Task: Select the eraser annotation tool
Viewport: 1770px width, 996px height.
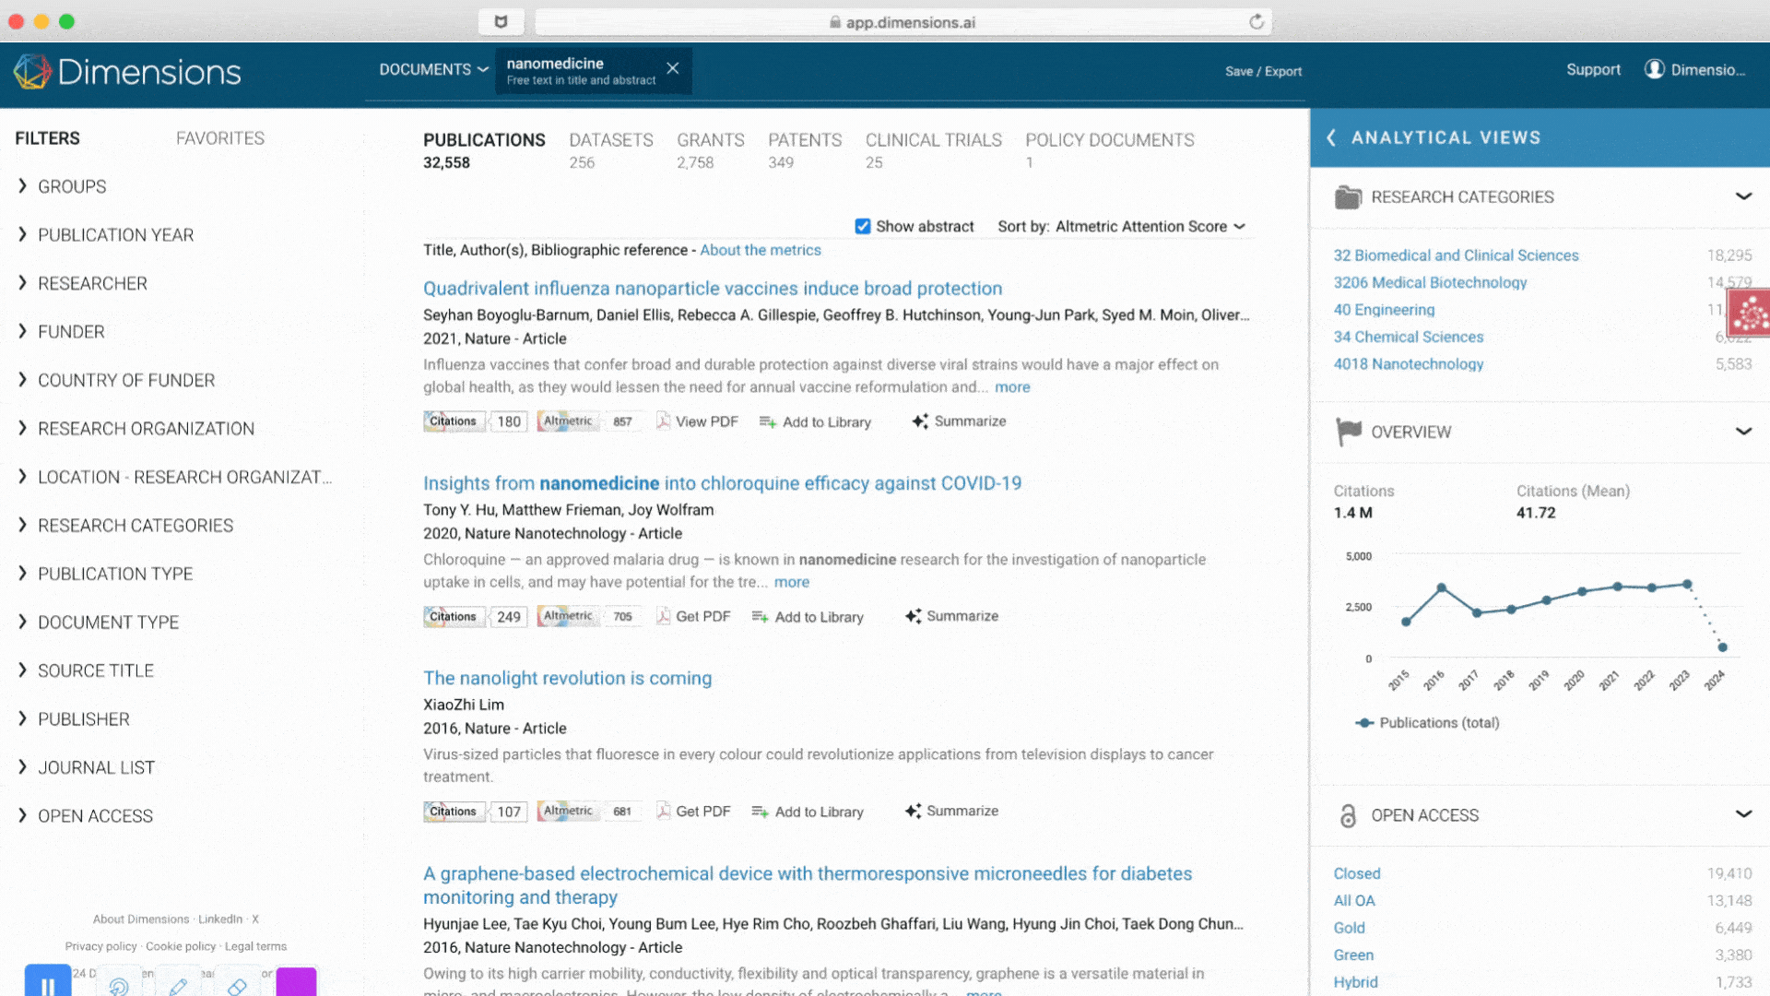Action: pos(237,986)
